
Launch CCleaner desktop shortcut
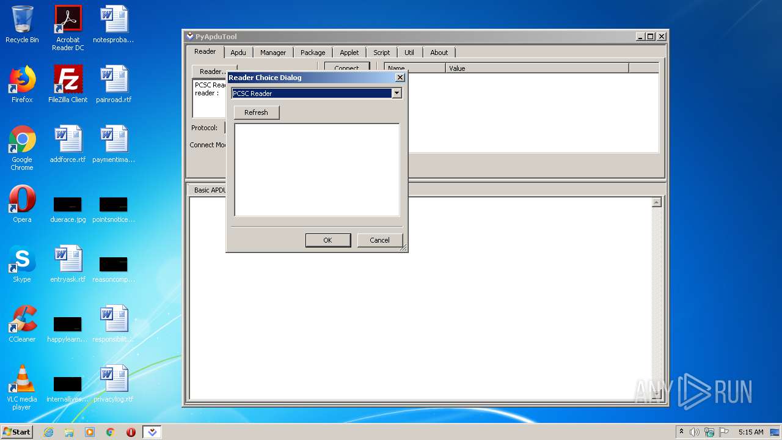point(22,324)
